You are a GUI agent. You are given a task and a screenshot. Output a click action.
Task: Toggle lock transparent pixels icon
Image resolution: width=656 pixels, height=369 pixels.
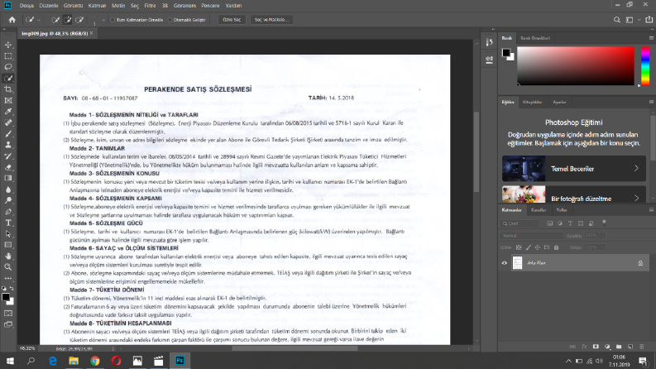click(519, 247)
